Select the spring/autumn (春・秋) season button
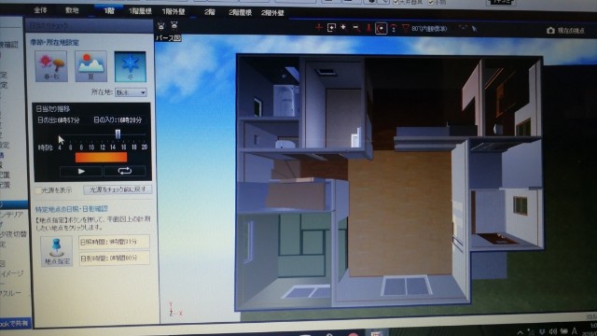The height and width of the screenshot is (336, 597). (51, 66)
